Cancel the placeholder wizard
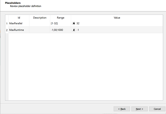This screenshot has width=166, height=114. point(157,109)
